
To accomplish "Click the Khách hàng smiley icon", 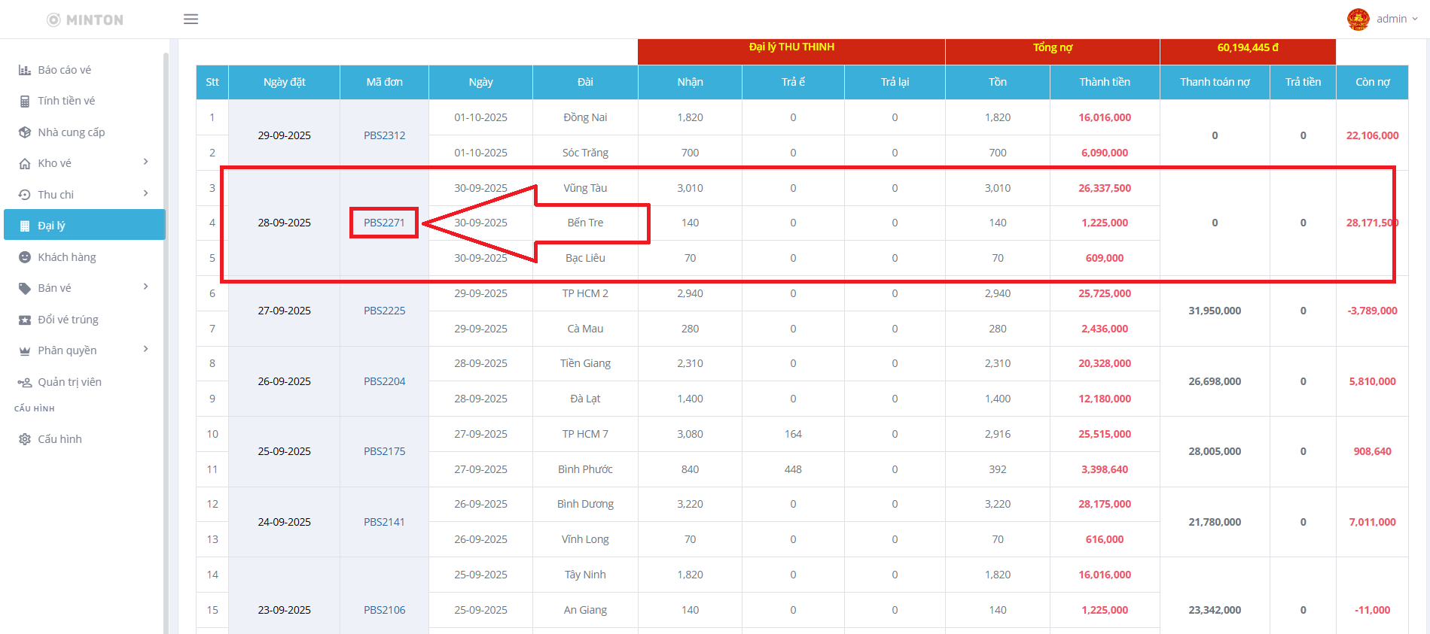I will pyautogui.click(x=24, y=257).
